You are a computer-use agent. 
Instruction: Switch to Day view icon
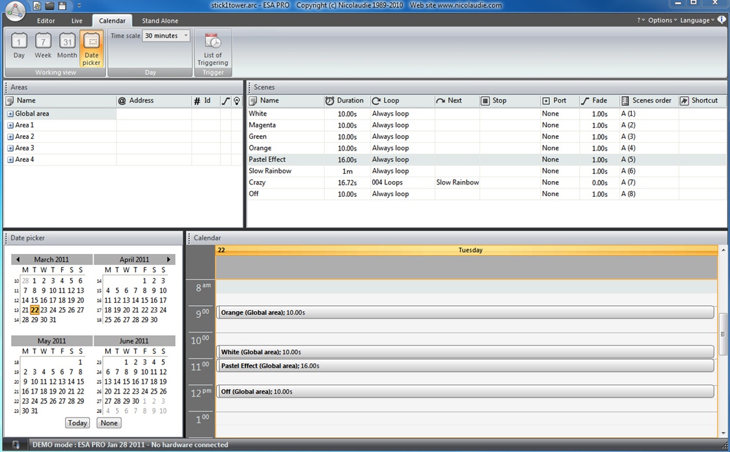[x=19, y=45]
